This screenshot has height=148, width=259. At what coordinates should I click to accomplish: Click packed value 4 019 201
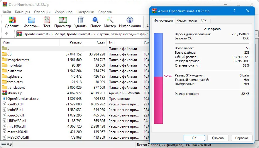(98, 93)
